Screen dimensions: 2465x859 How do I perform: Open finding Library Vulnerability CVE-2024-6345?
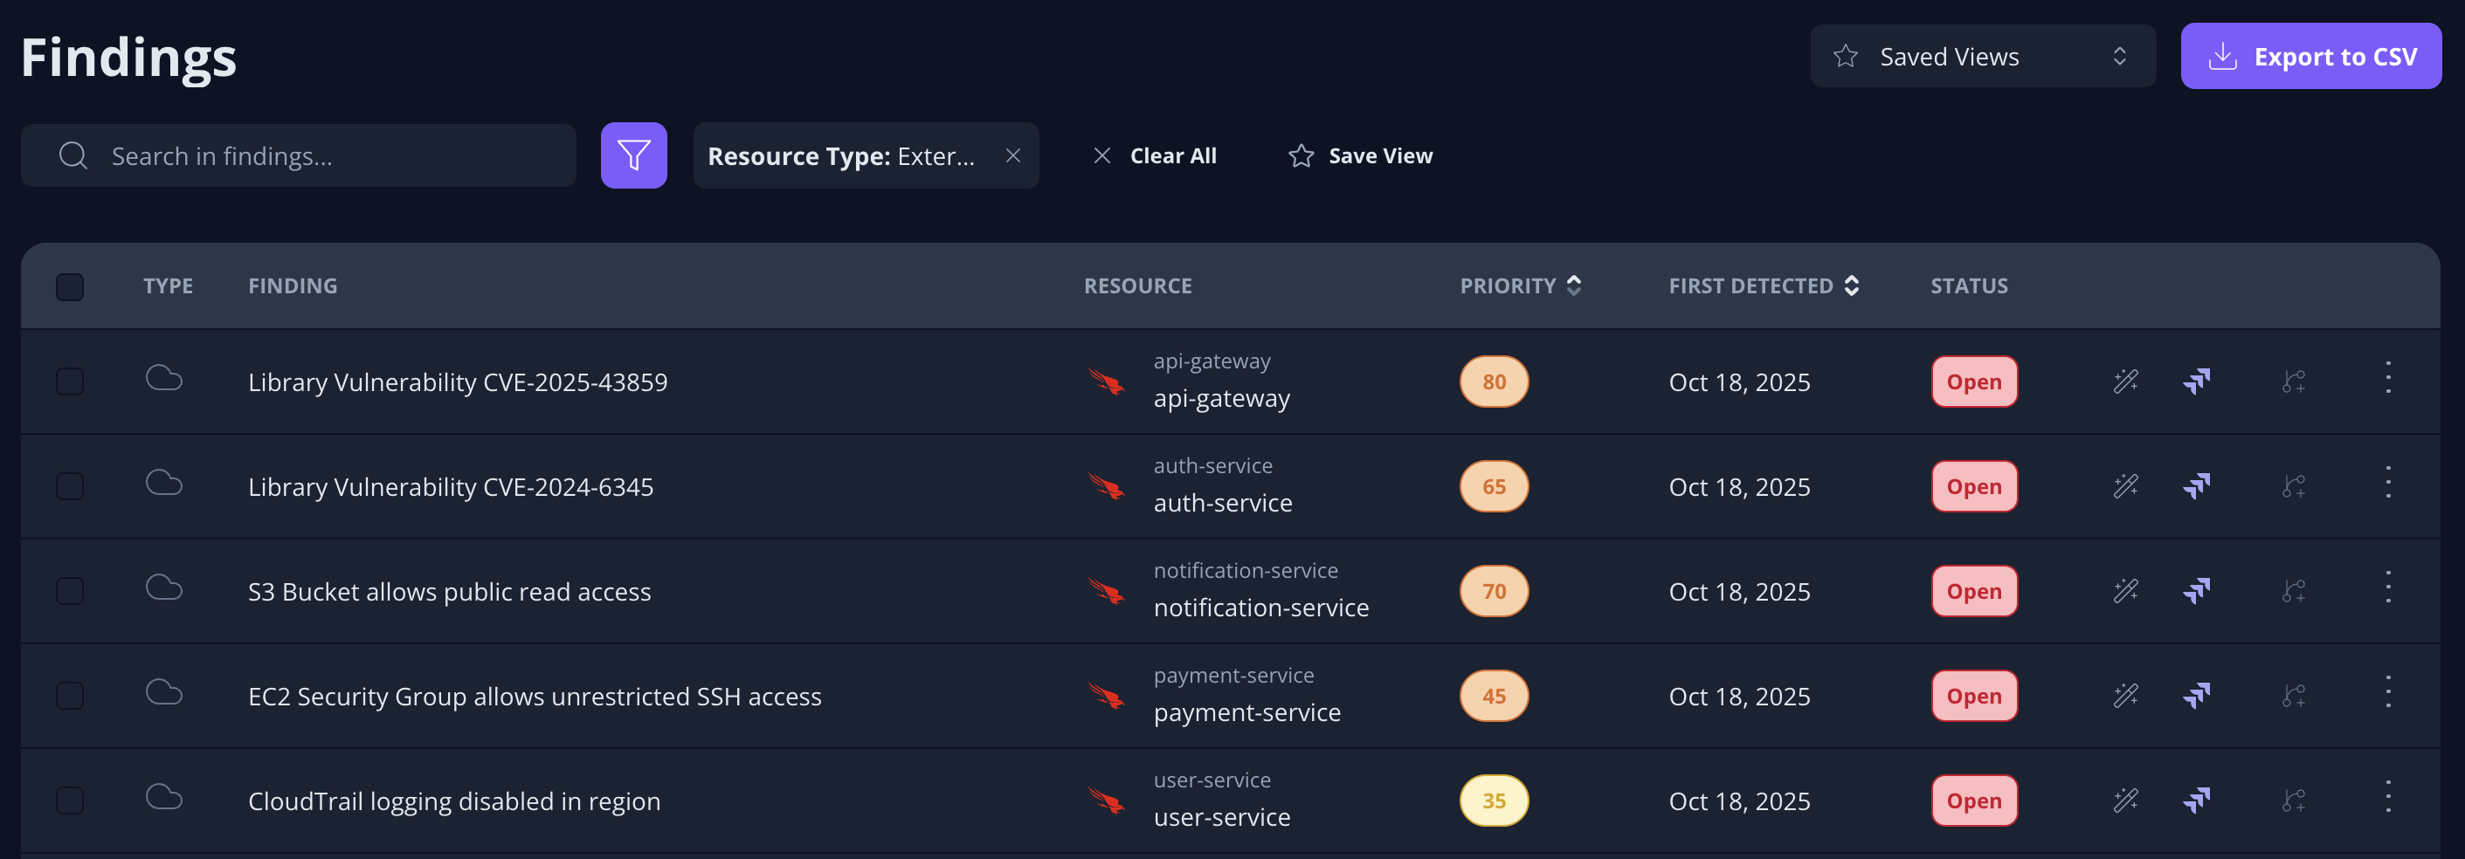(x=451, y=487)
